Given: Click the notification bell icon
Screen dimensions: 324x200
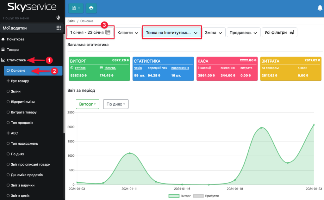Looking at the screenshot, I should (x=320, y=8).
